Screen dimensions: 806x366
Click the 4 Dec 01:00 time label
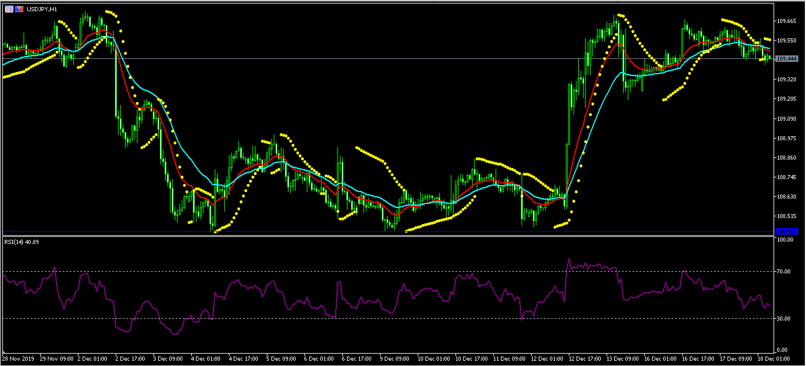pyautogui.click(x=206, y=358)
